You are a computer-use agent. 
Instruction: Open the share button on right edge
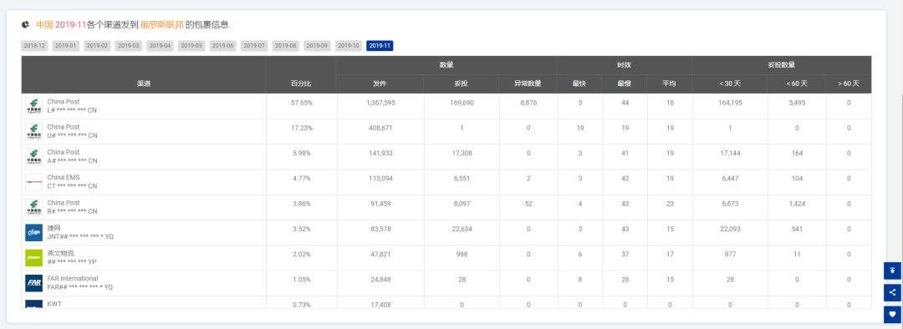coord(892,292)
